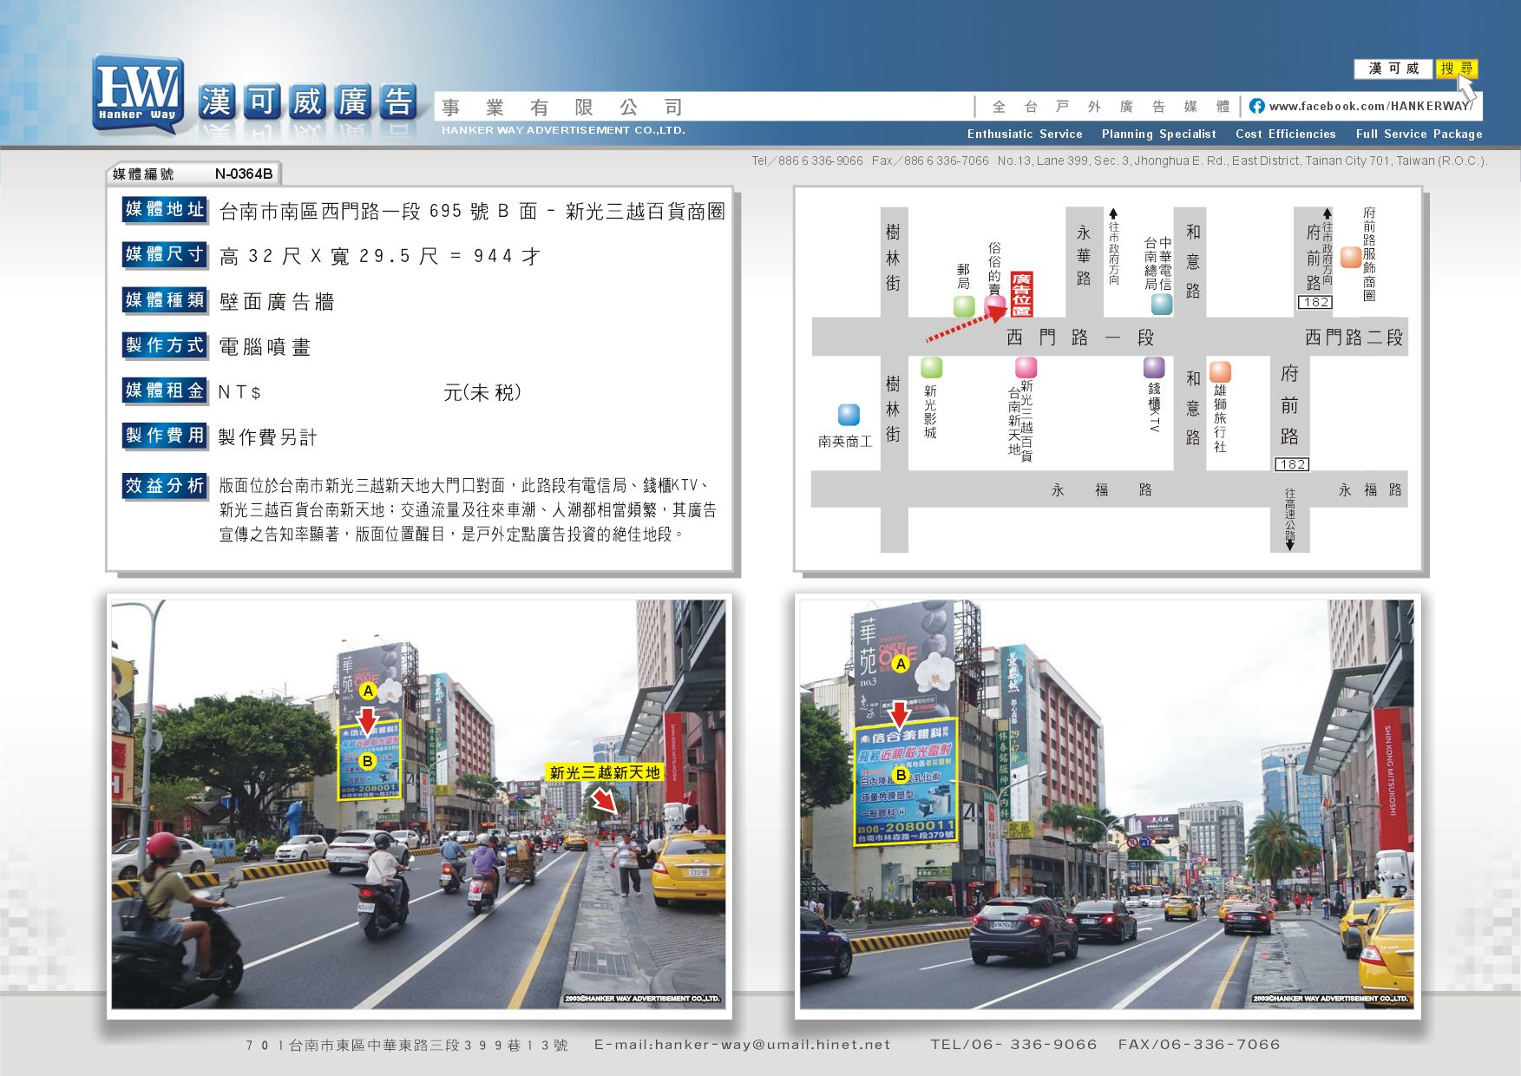This screenshot has width=1521, height=1076.
Task: Click the 媒體種類 label
Action: 165,300
